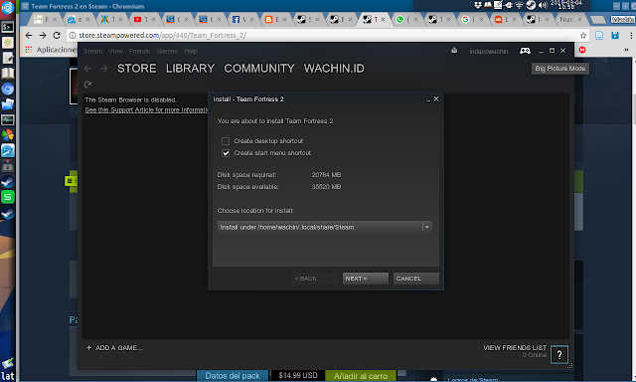
Task: Click the red bookmark overflow icon
Action: pos(582,50)
